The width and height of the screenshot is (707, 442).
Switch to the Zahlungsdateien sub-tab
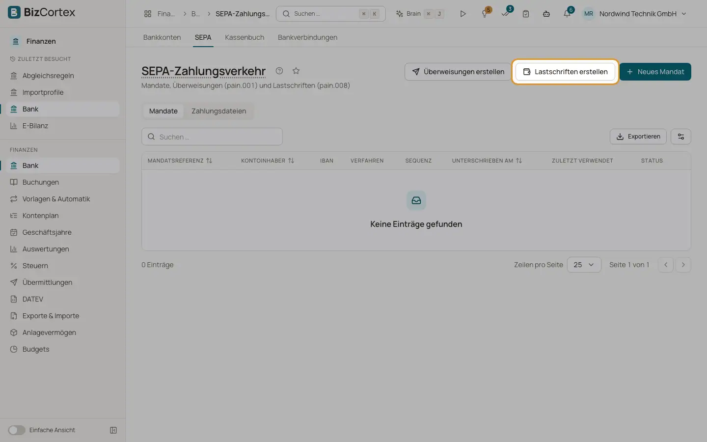coord(219,111)
